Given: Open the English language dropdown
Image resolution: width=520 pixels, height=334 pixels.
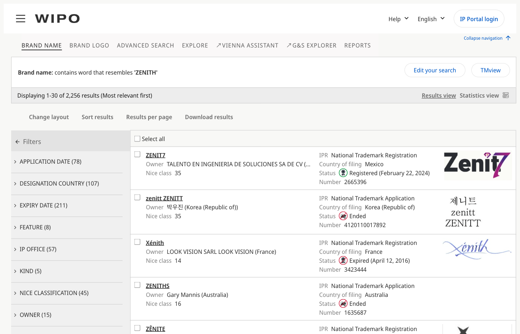Looking at the screenshot, I should point(431,19).
